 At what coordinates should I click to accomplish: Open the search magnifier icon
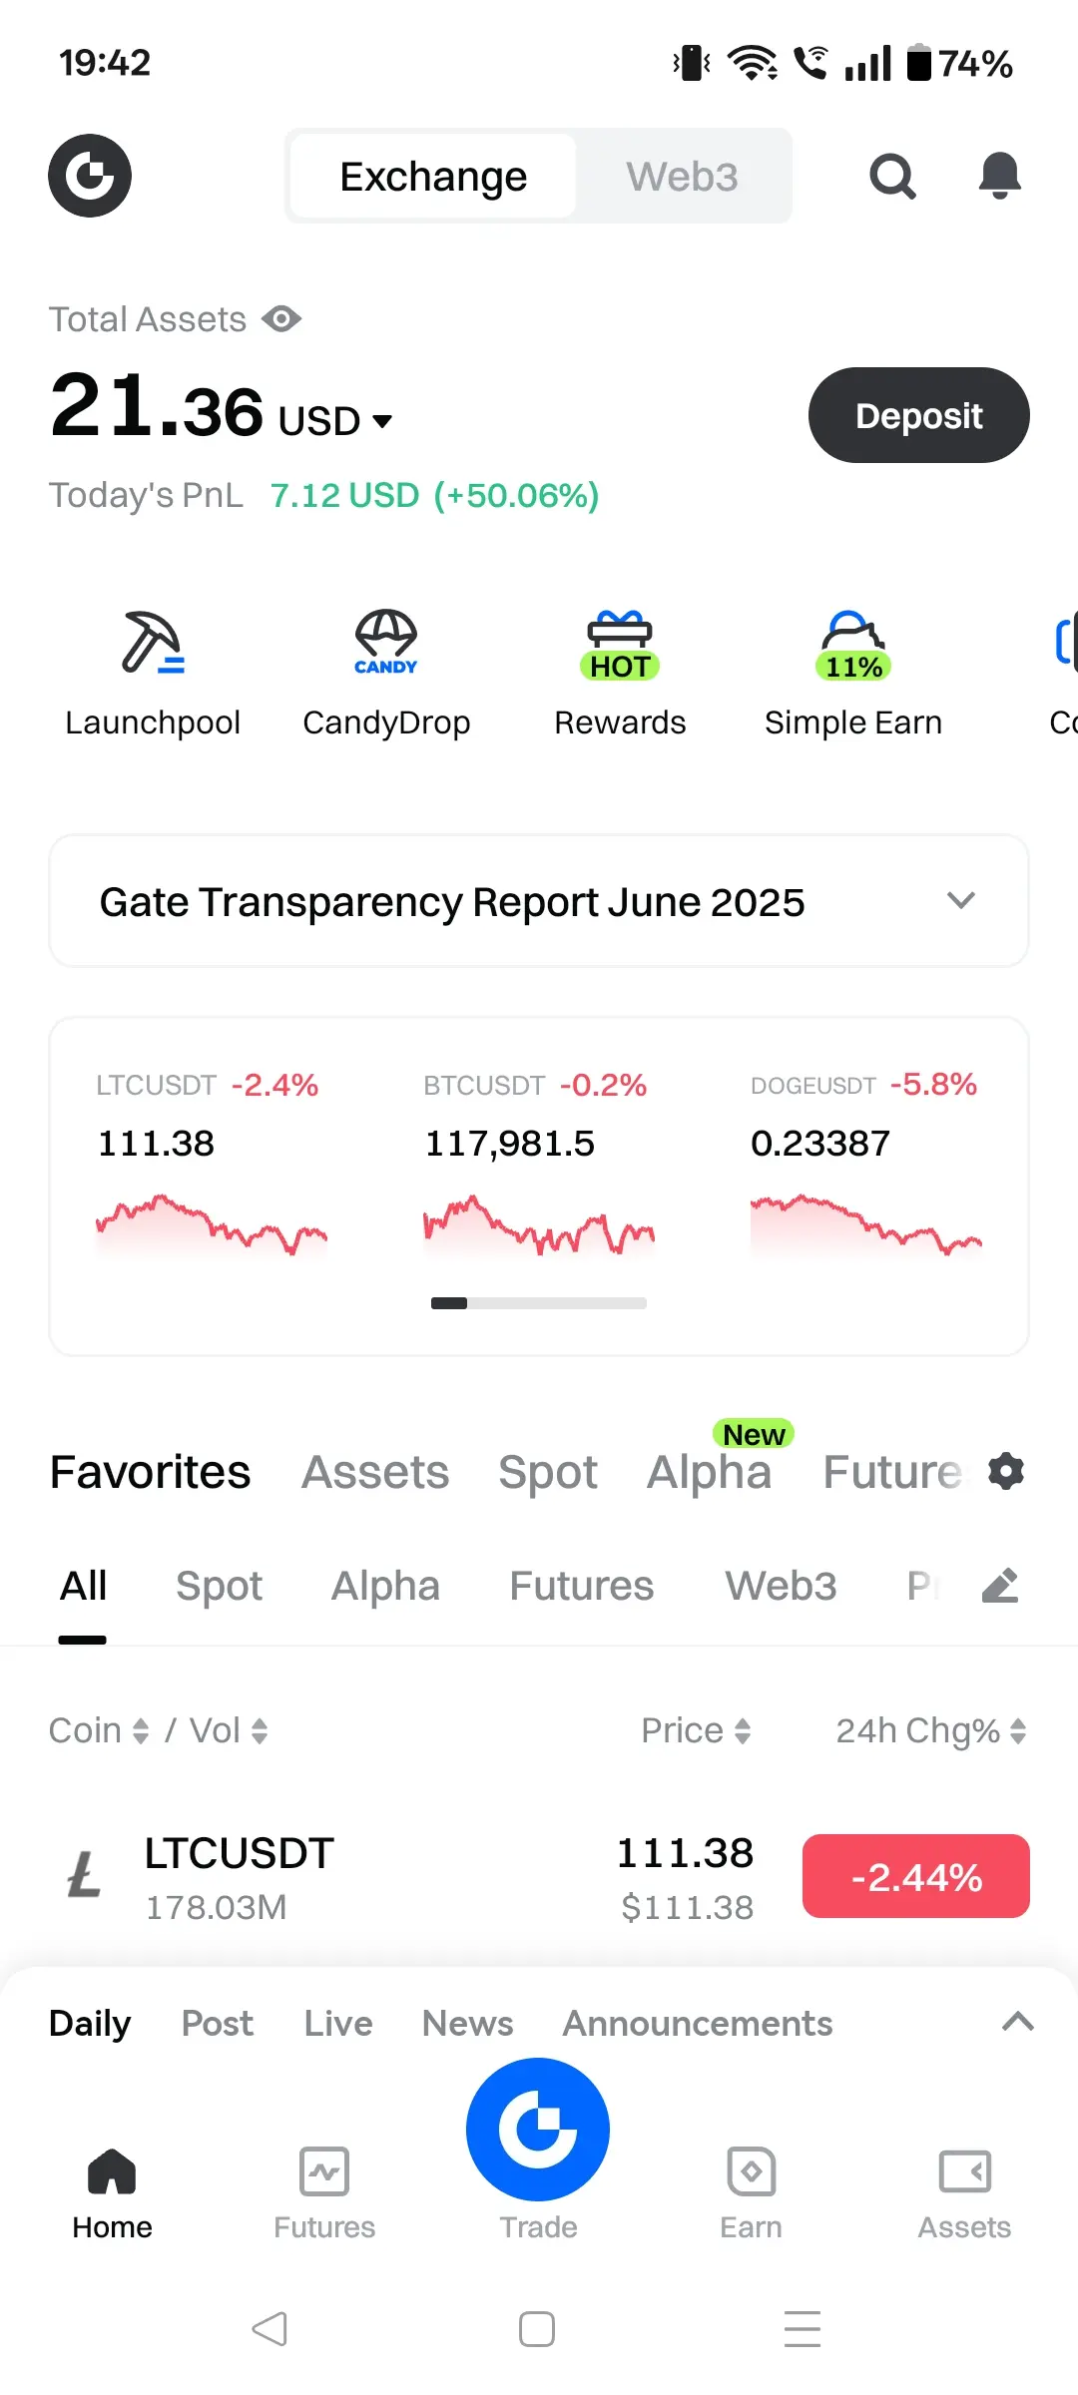point(892,177)
